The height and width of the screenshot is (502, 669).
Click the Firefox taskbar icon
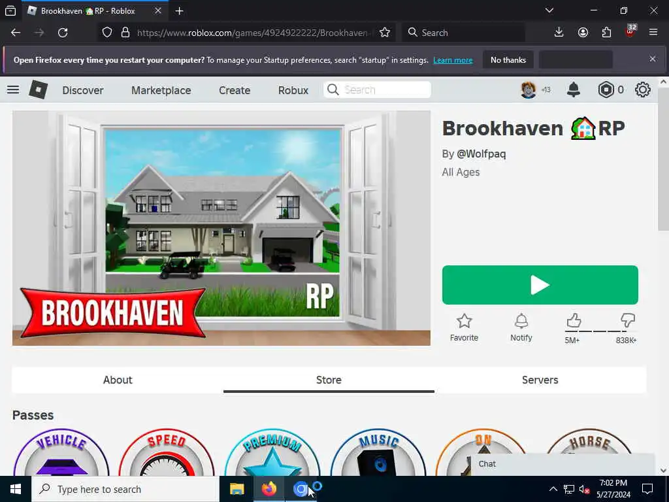tap(269, 489)
